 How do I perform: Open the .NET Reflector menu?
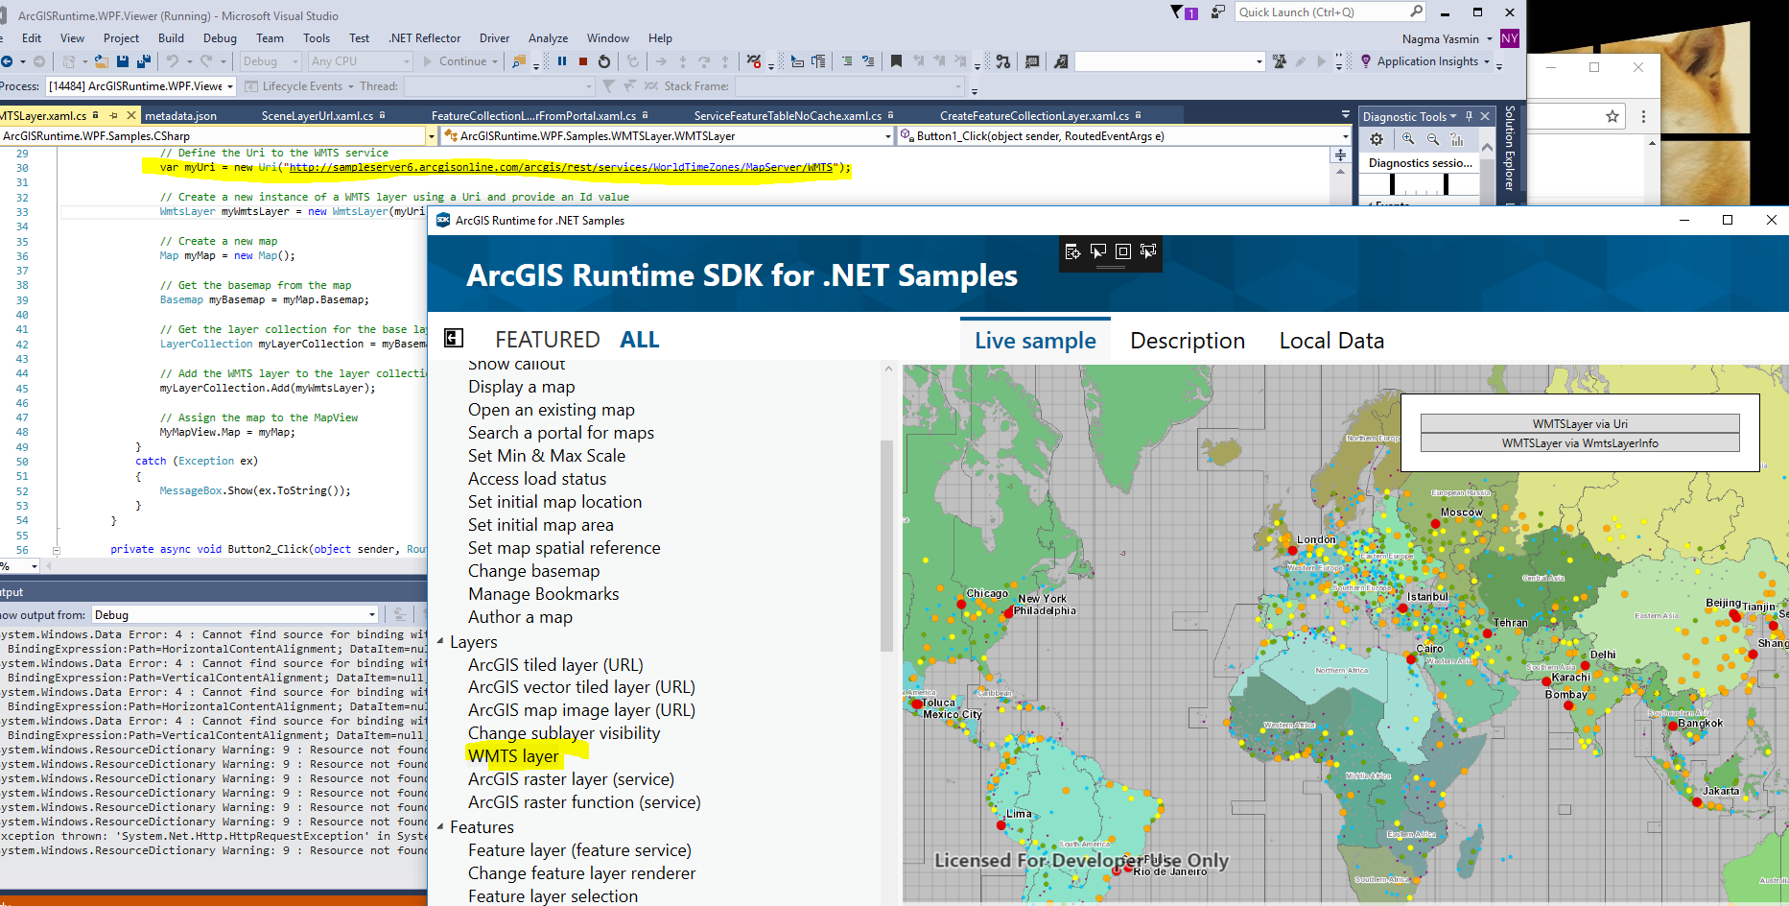click(x=425, y=38)
